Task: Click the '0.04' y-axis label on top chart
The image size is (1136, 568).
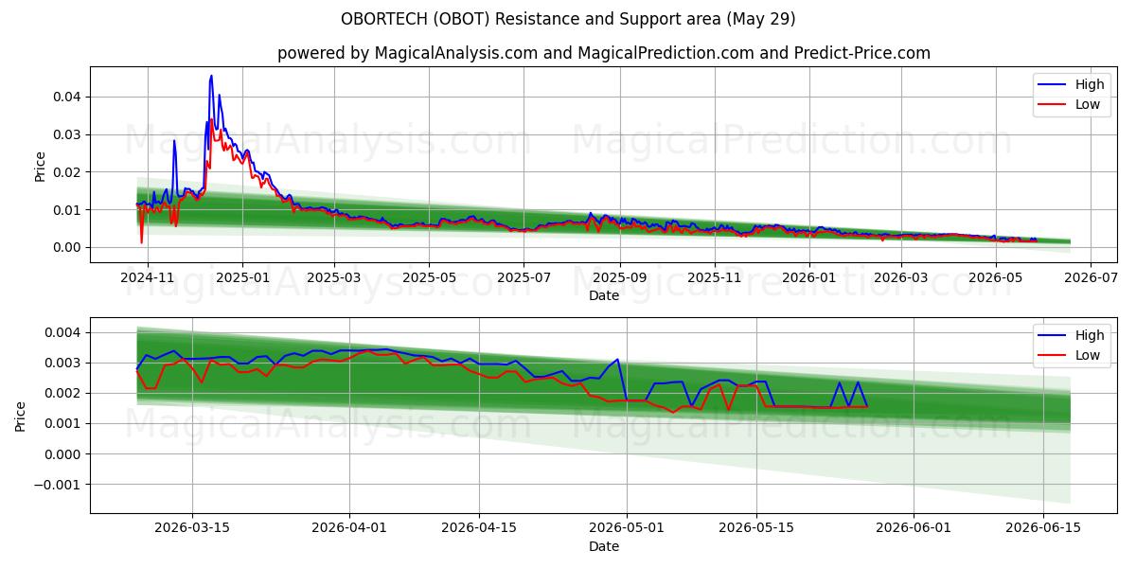Action: 69,97
